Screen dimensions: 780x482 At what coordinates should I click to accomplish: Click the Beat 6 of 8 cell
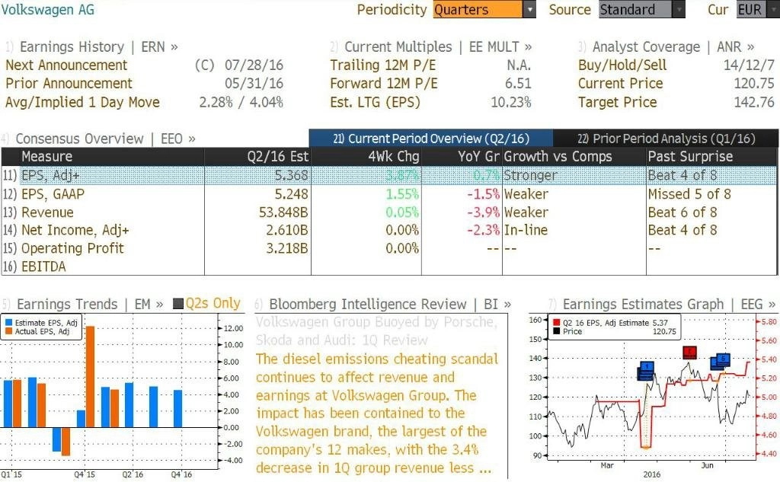682,212
